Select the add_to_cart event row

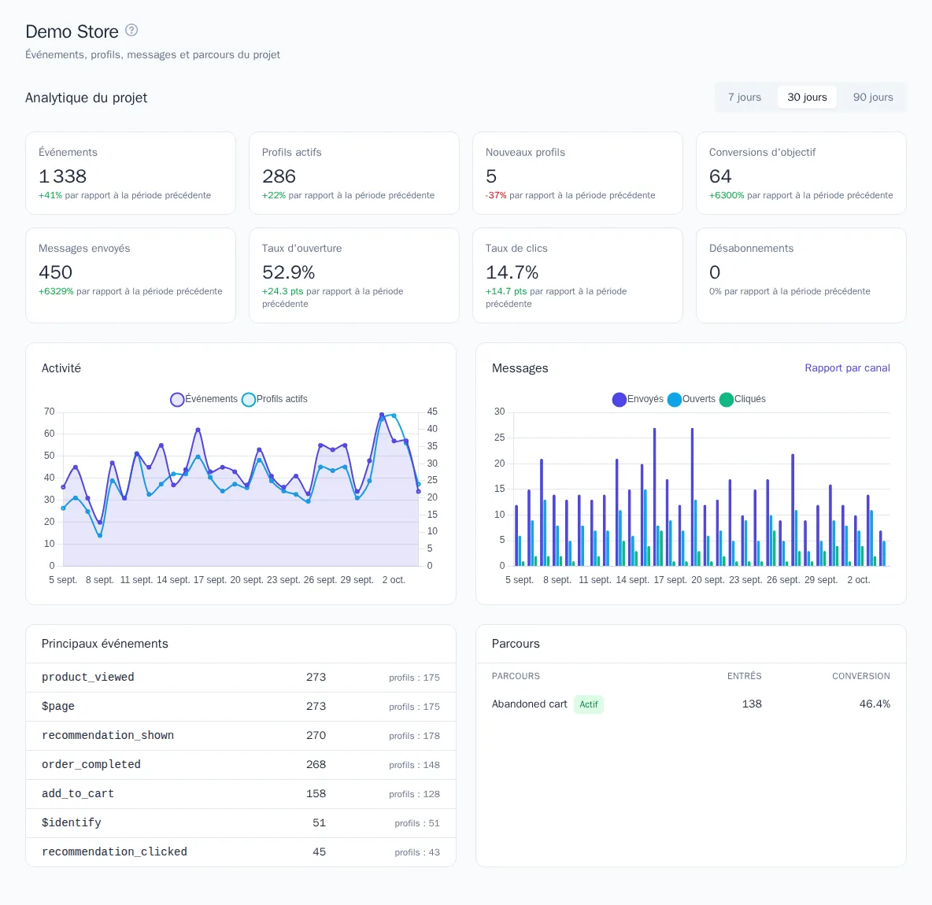click(241, 794)
